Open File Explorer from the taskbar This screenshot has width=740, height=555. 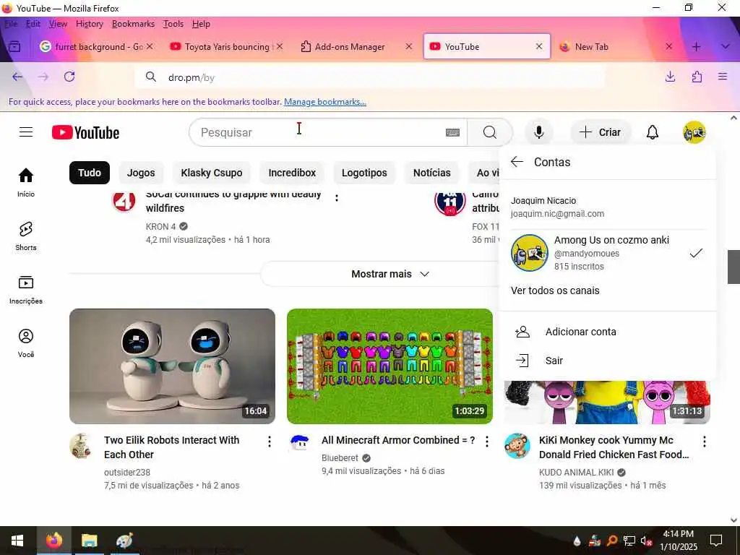tap(89, 541)
